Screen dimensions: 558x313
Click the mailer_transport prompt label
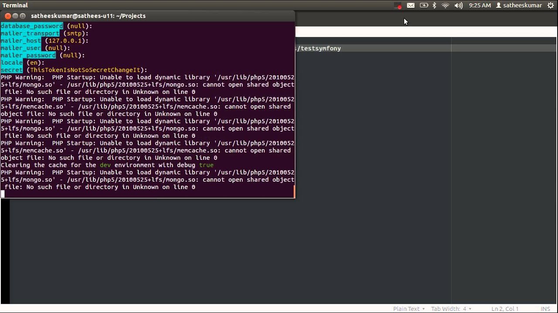point(30,33)
